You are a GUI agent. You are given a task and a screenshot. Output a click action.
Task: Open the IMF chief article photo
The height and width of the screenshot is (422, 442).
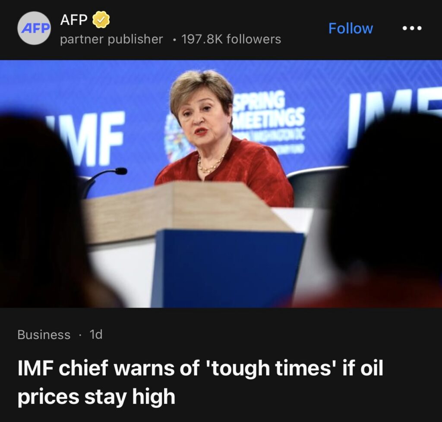click(x=221, y=184)
